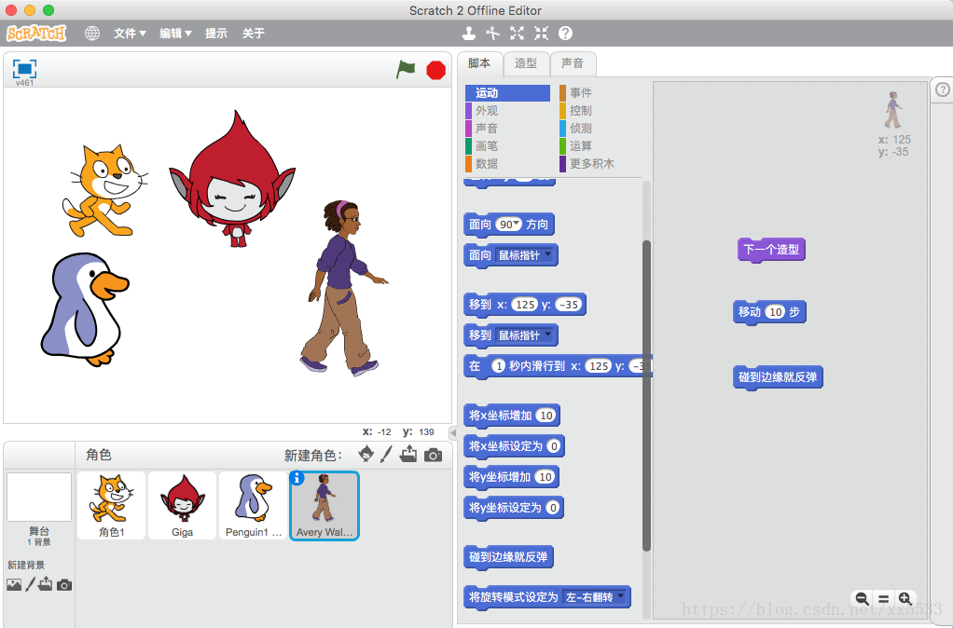Click the red stop sign button

pyautogui.click(x=435, y=71)
